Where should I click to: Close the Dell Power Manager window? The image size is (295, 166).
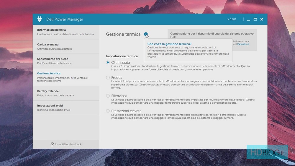(262, 19)
